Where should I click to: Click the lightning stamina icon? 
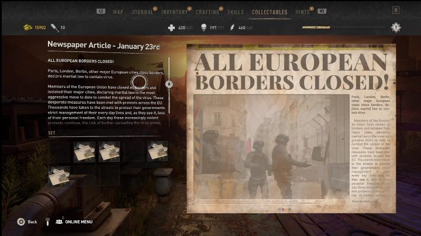[x=232, y=27]
